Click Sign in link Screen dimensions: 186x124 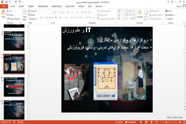(x=179, y=6)
